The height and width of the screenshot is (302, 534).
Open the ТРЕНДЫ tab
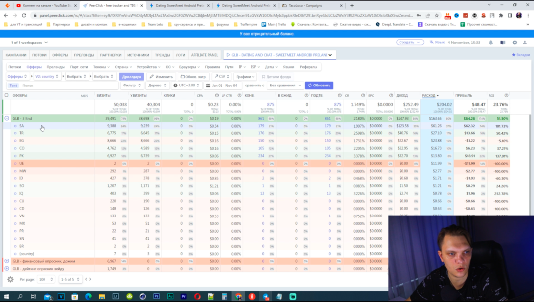162,55
